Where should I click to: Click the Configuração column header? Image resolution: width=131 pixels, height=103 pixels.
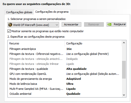tap(93, 43)
